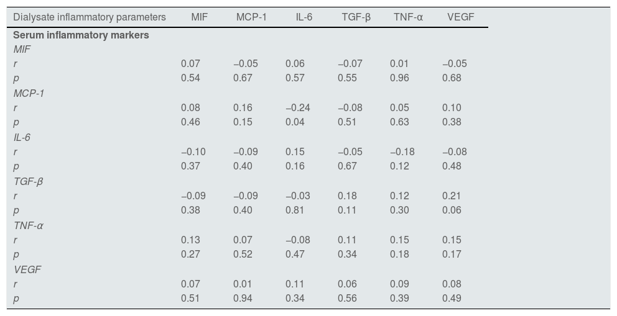This screenshot has width=617, height=316.
Task: Select the italic IL-6 row label
Action: [x=22, y=137]
